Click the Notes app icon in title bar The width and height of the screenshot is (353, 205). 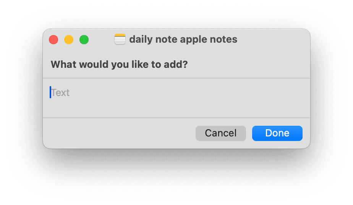120,39
